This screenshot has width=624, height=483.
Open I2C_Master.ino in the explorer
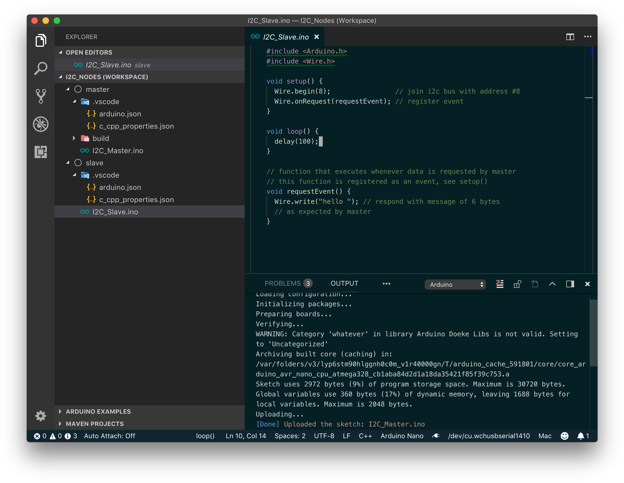click(x=117, y=151)
